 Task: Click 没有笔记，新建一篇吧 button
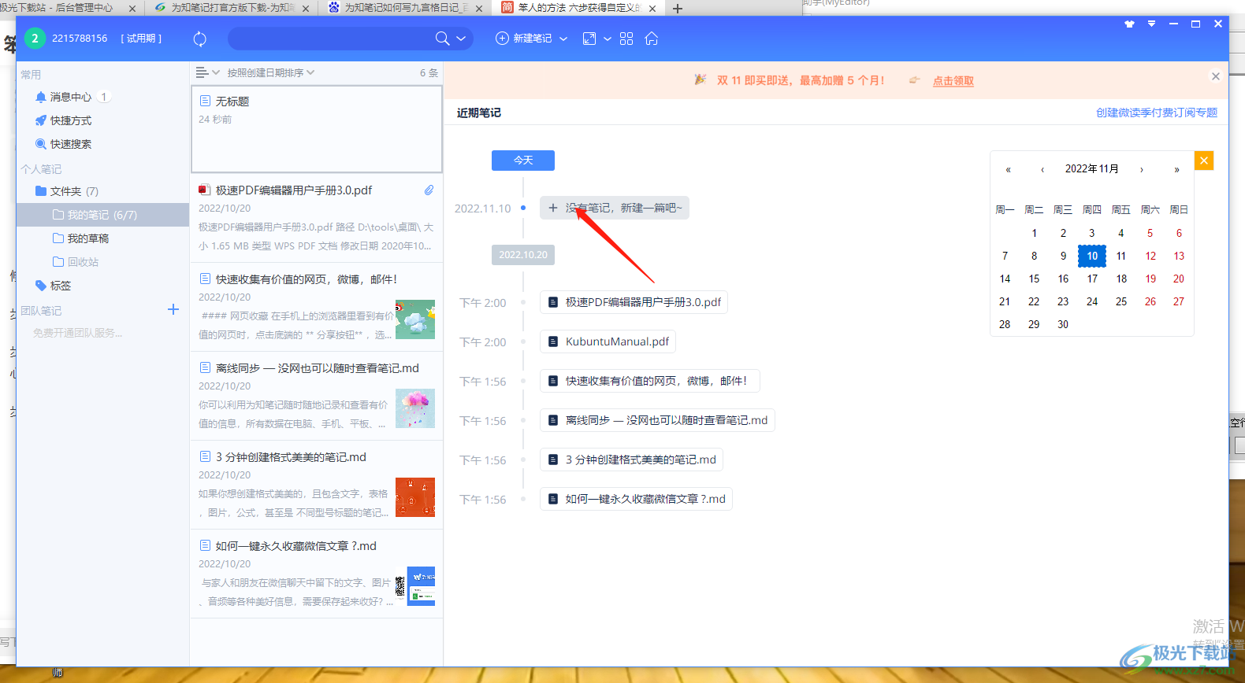pos(615,208)
